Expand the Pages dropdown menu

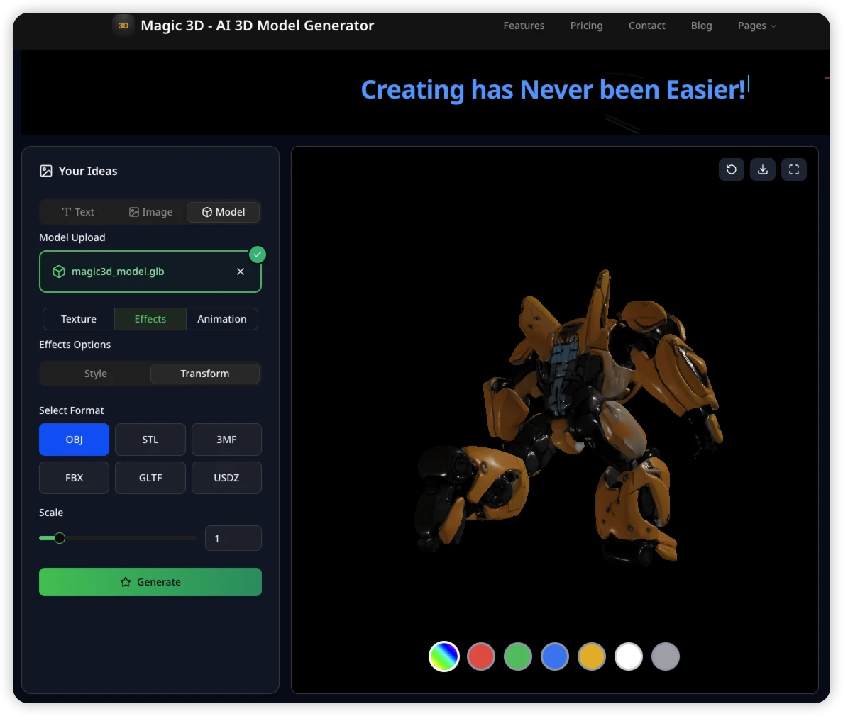point(756,26)
